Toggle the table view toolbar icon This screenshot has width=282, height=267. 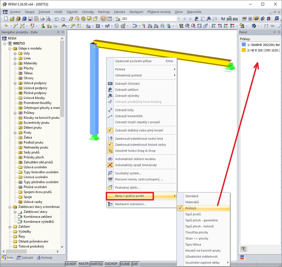[110, 19]
